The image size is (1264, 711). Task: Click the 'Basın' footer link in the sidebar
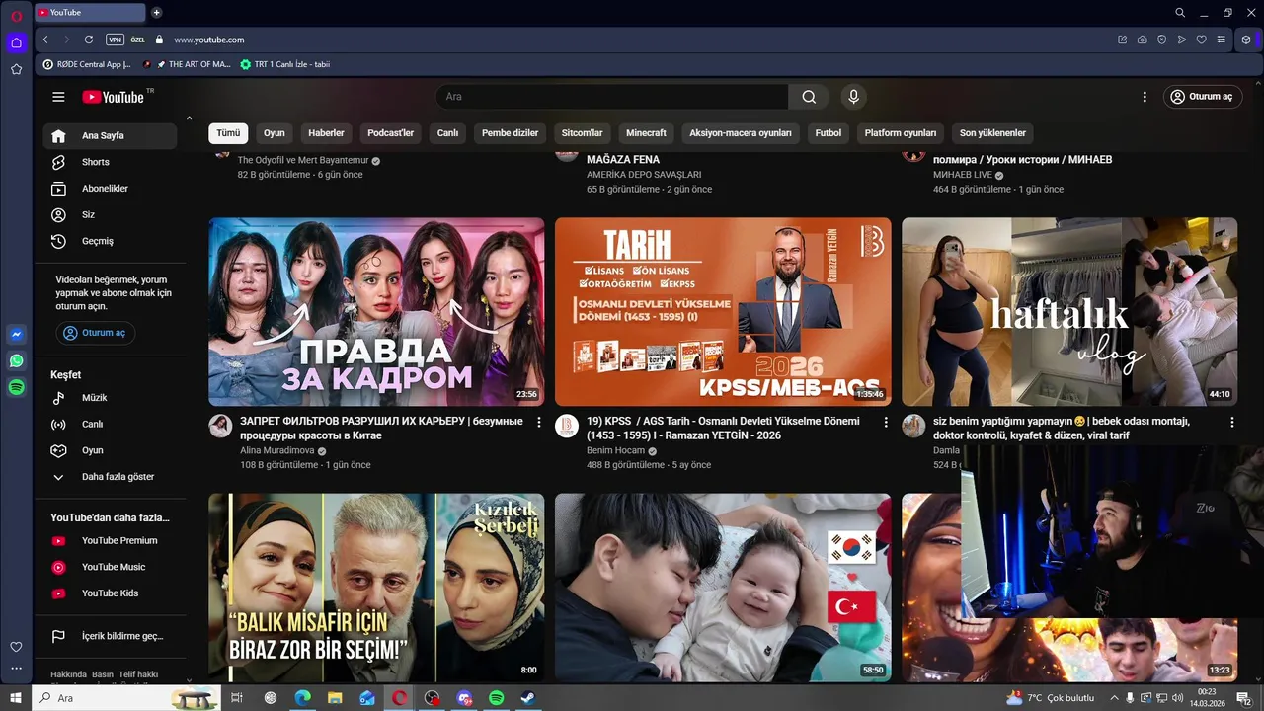pos(103,674)
